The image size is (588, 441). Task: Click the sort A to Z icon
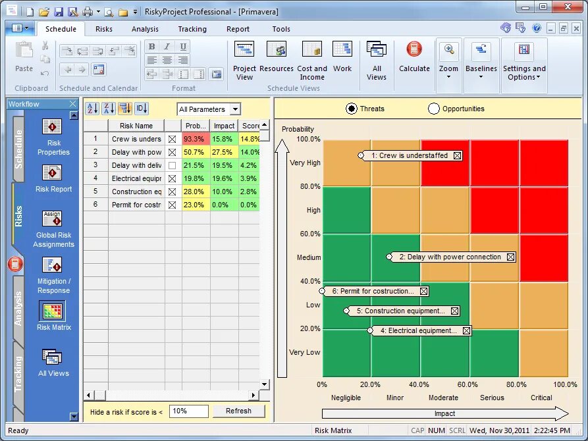92,108
